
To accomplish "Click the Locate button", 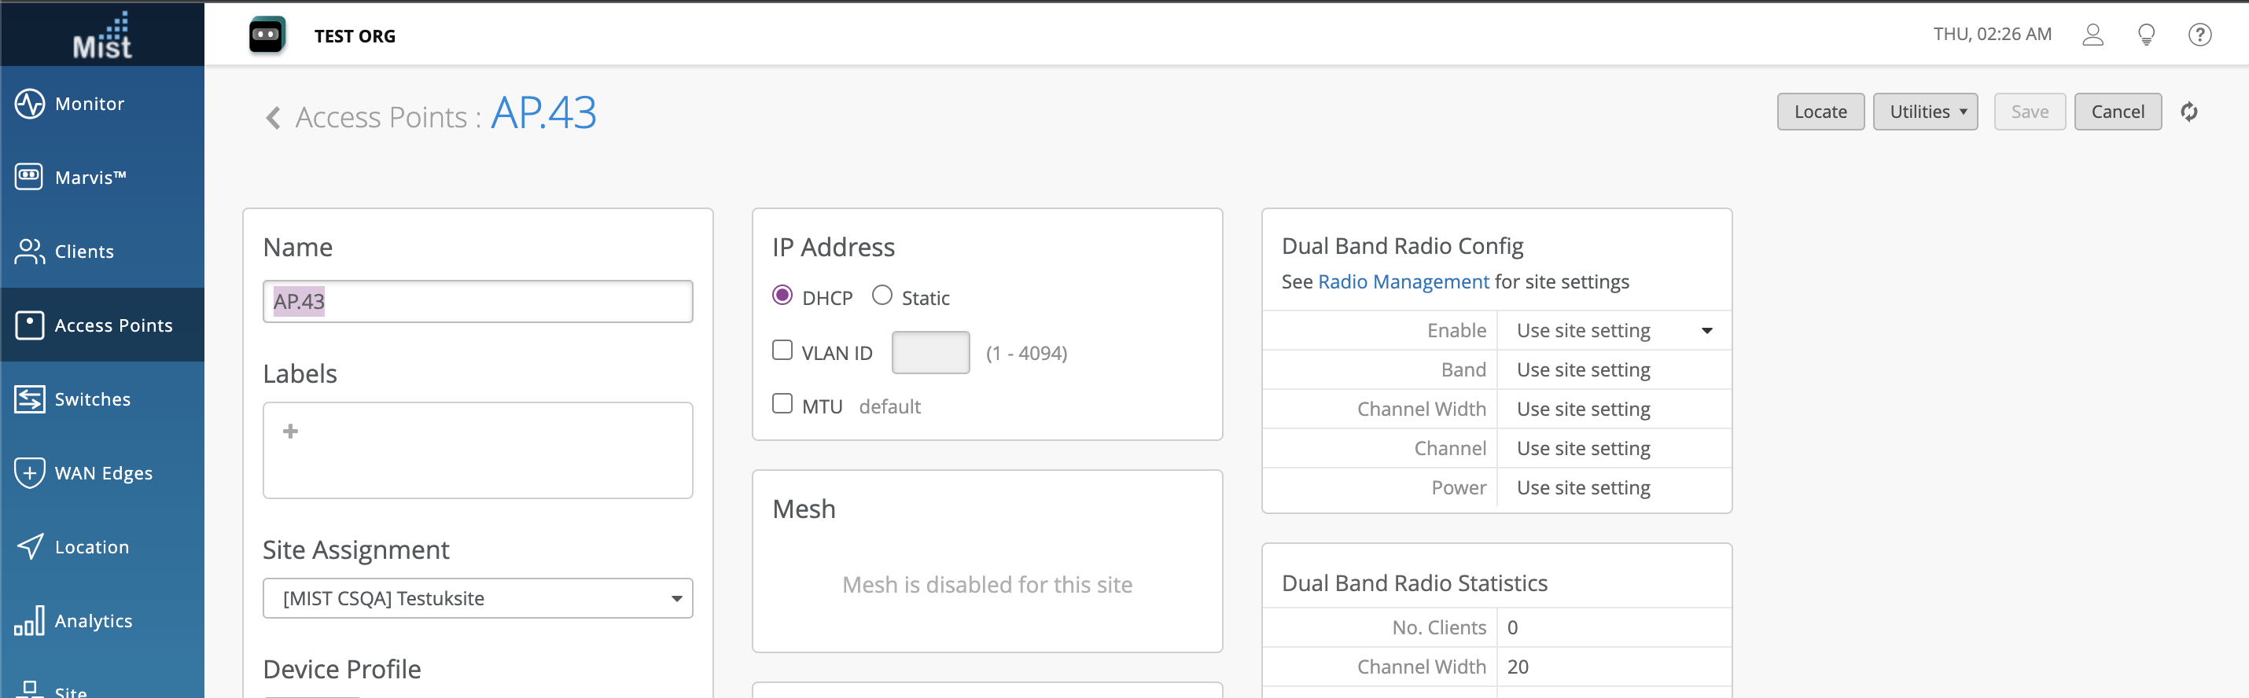I will coord(1820,112).
